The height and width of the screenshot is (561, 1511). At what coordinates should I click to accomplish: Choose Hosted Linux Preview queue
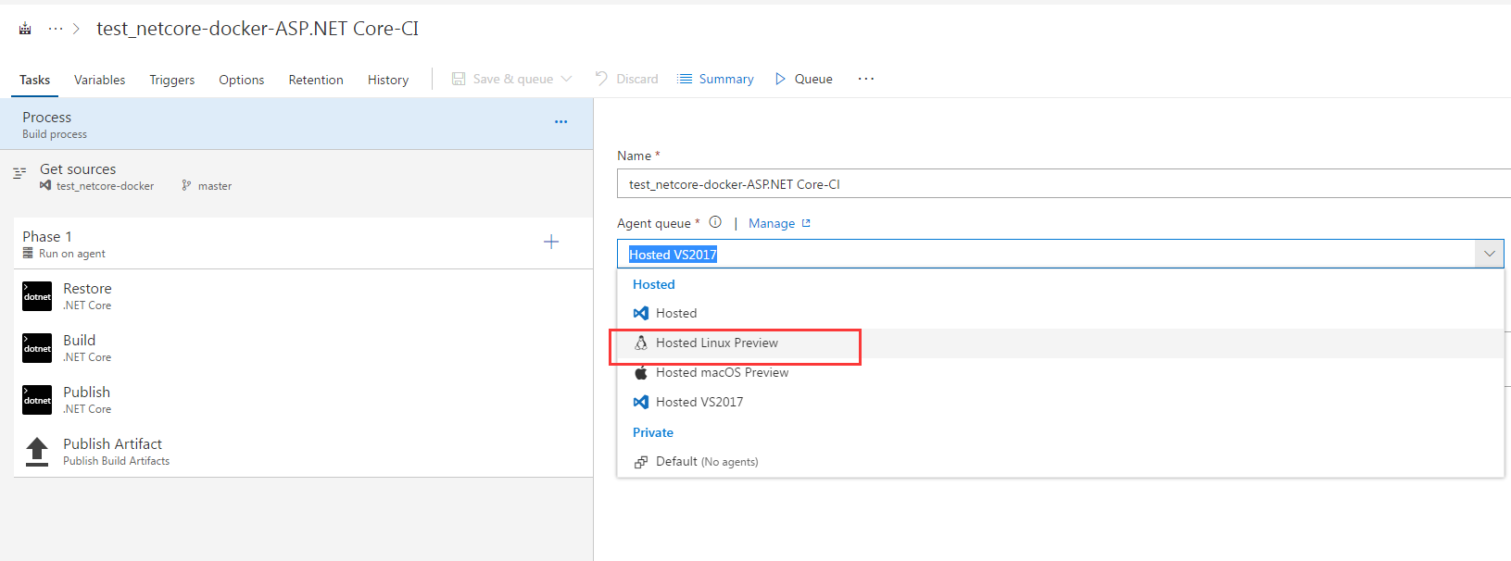point(1060,343)
